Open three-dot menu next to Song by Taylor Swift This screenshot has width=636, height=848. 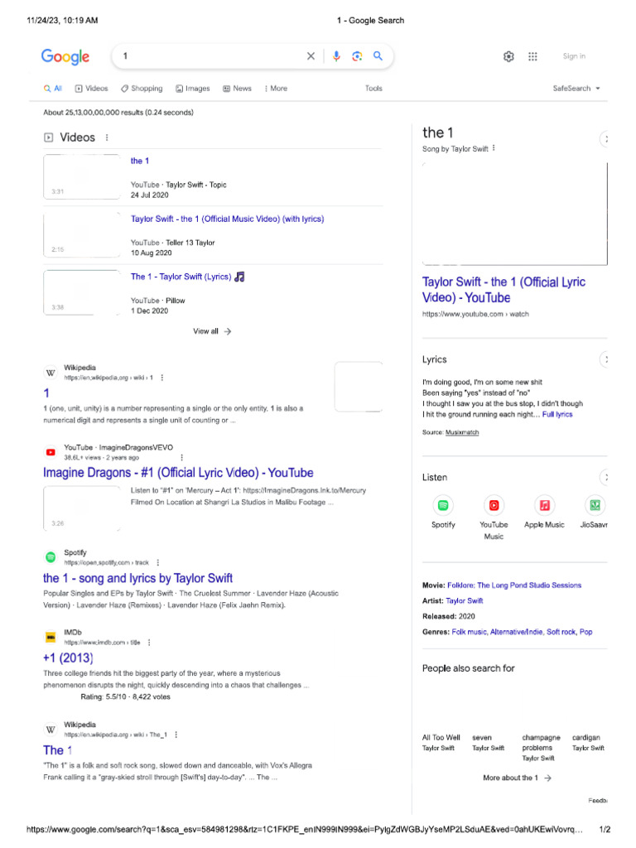(494, 148)
